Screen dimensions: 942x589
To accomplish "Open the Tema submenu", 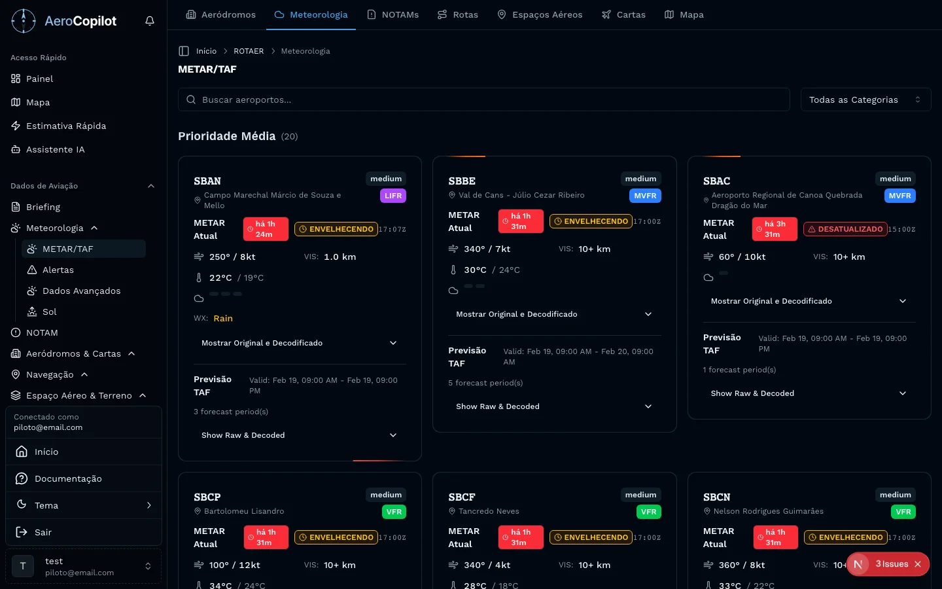I will (84, 505).
